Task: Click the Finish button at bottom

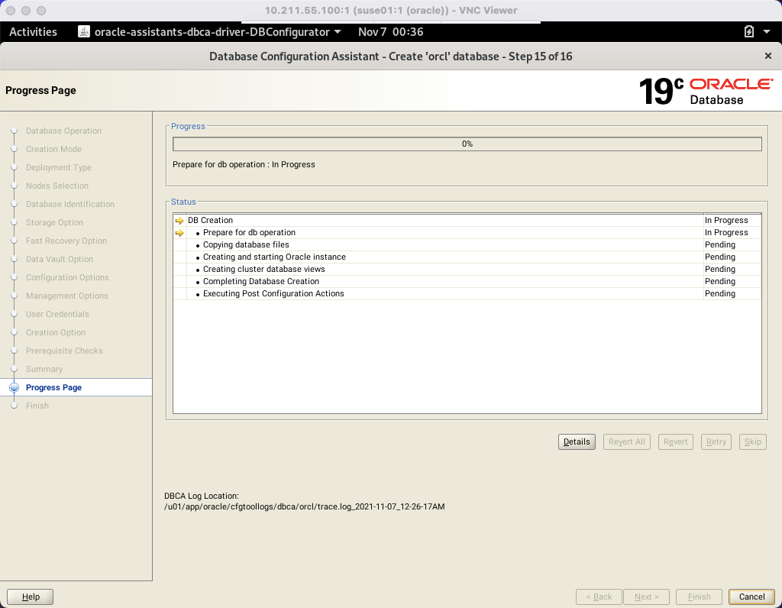Action: (700, 597)
